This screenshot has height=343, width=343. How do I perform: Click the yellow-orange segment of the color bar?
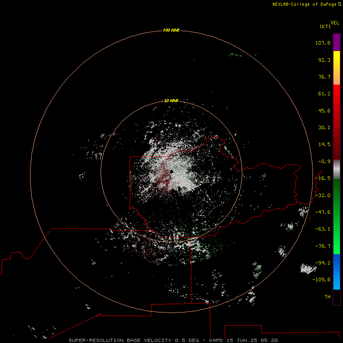(337, 68)
